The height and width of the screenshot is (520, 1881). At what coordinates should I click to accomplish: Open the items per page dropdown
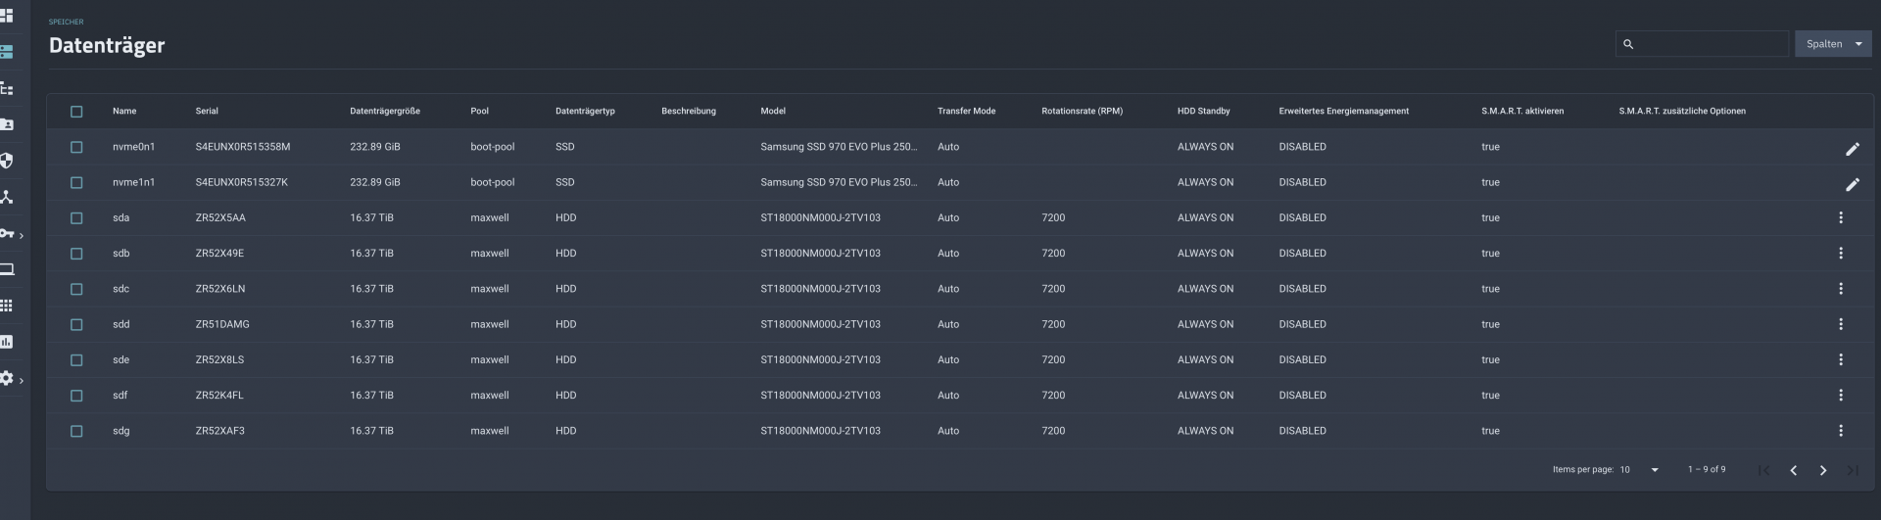pos(1639,470)
